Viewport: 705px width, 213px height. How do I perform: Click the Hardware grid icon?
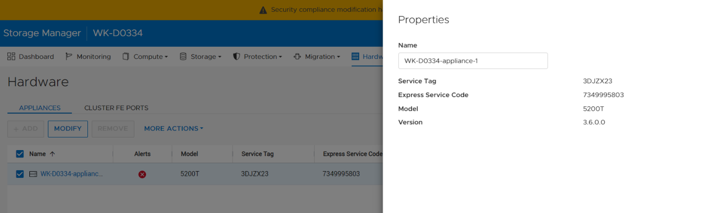[x=355, y=57]
